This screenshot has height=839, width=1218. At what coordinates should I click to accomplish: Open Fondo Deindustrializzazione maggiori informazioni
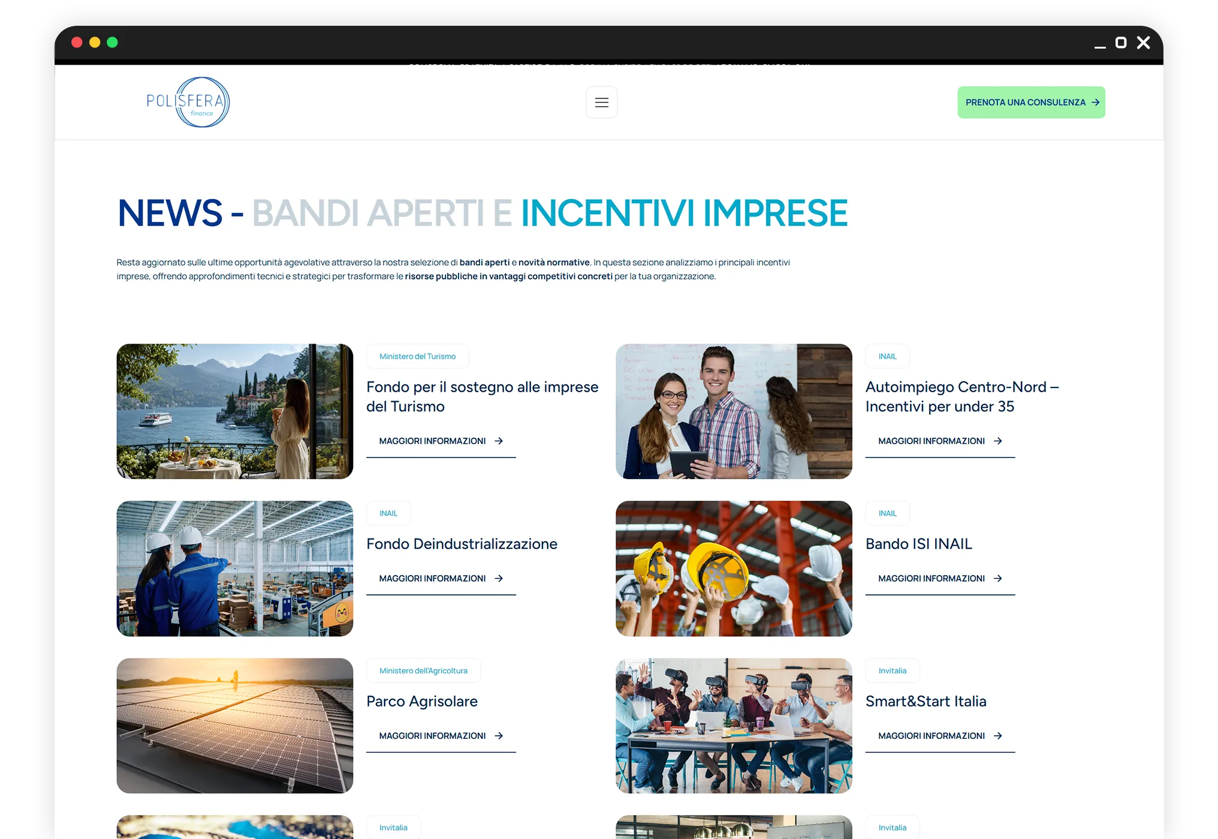click(441, 579)
